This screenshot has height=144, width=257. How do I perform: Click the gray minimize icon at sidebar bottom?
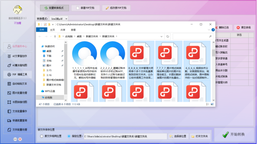pos(15,139)
